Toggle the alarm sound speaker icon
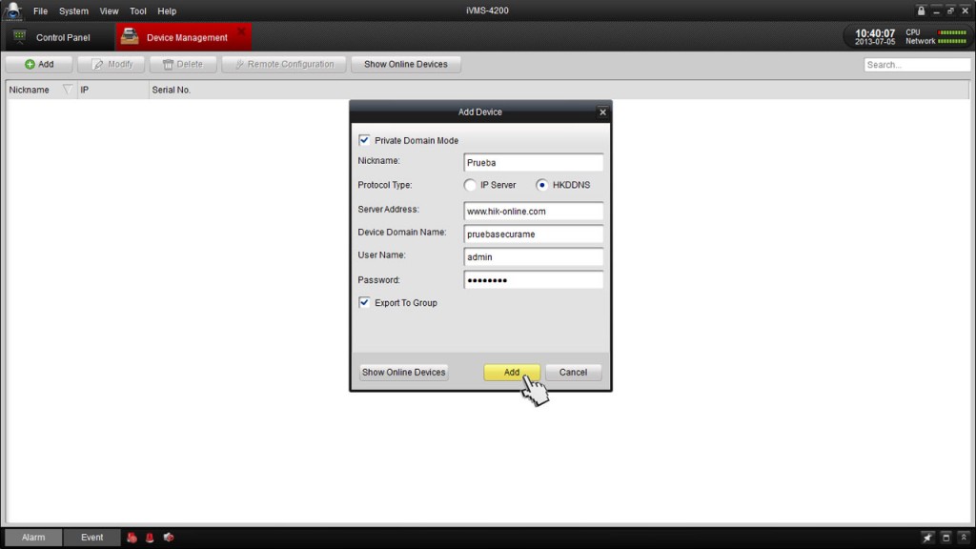This screenshot has width=976, height=549. click(x=169, y=538)
